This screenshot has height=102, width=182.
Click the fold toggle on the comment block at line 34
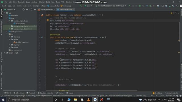[45, 76]
